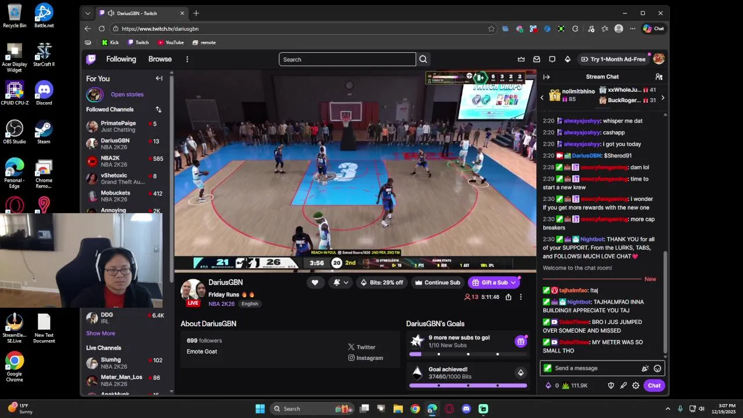Sort followed channels with the arrows icon
Image resolution: width=743 pixels, height=418 pixels.
tap(158, 109)
